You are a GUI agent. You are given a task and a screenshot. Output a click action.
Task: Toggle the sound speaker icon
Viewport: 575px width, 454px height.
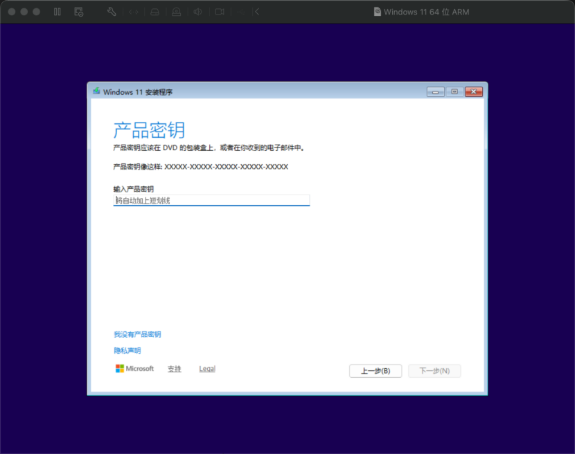(197, 12)
